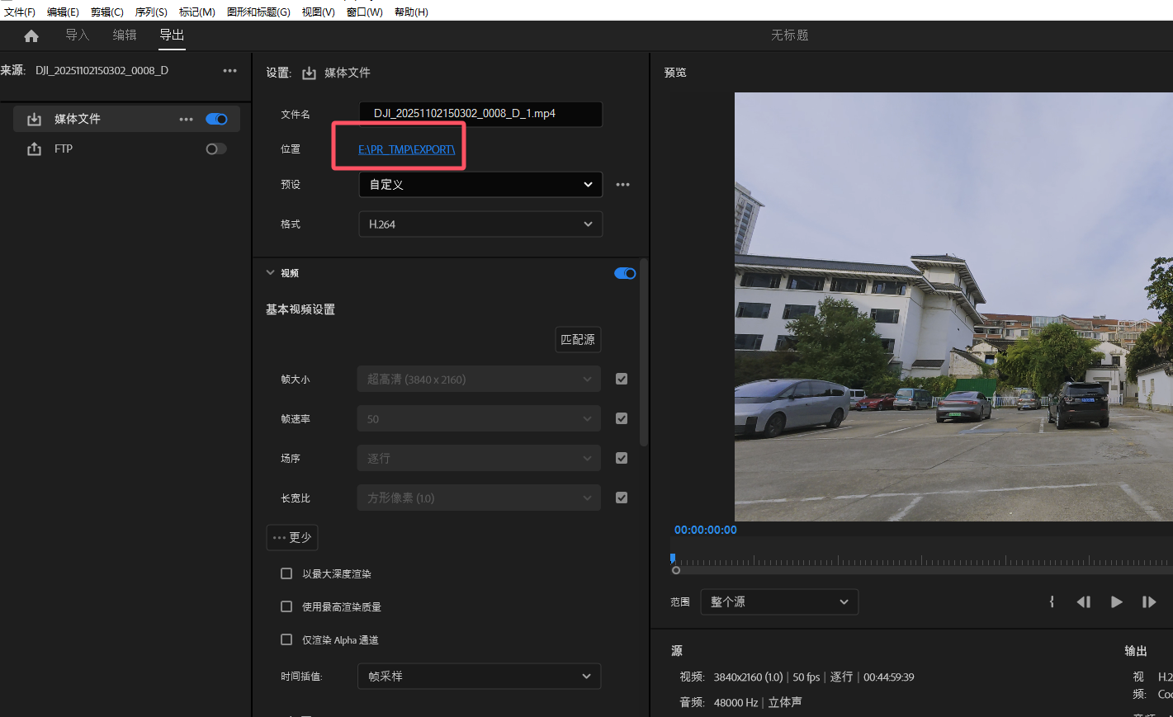Collapse the 视频 settings section
Viewport: 1173px width, 717px height.
pyautogui.click(x=270, y=273)
